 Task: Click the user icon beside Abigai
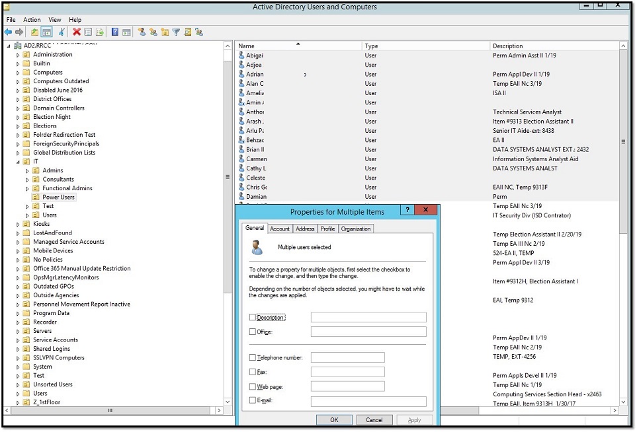(241, 55)
